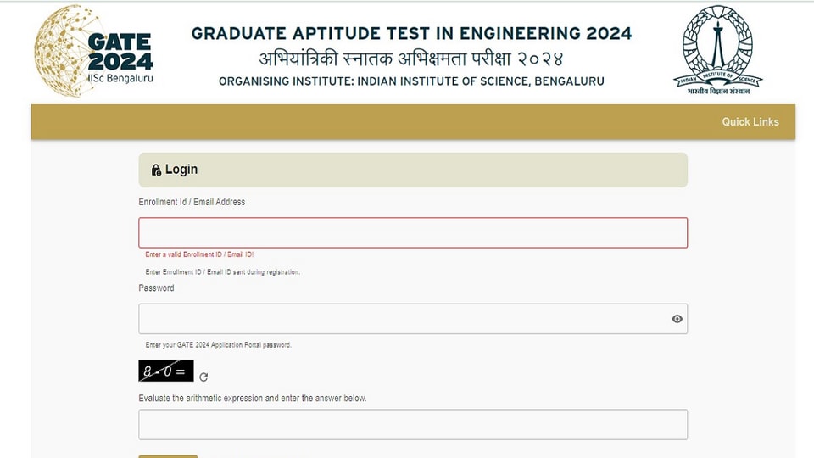Click the Login section header text

pyautogui.click(x=181, y=170)
